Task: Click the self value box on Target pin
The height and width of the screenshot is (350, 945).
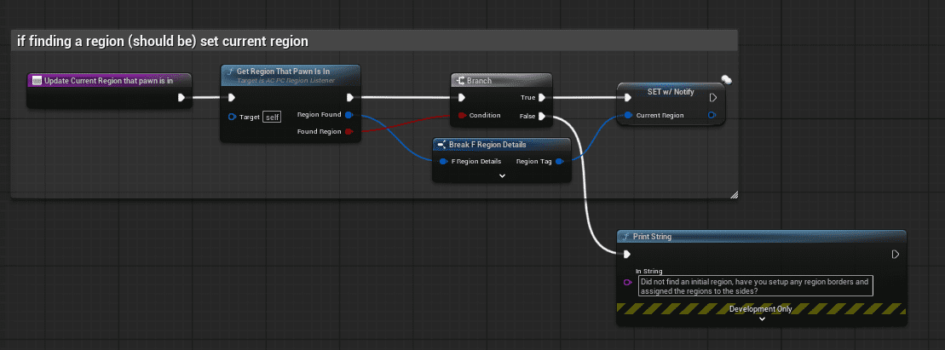Action: [x=272, y=117]
